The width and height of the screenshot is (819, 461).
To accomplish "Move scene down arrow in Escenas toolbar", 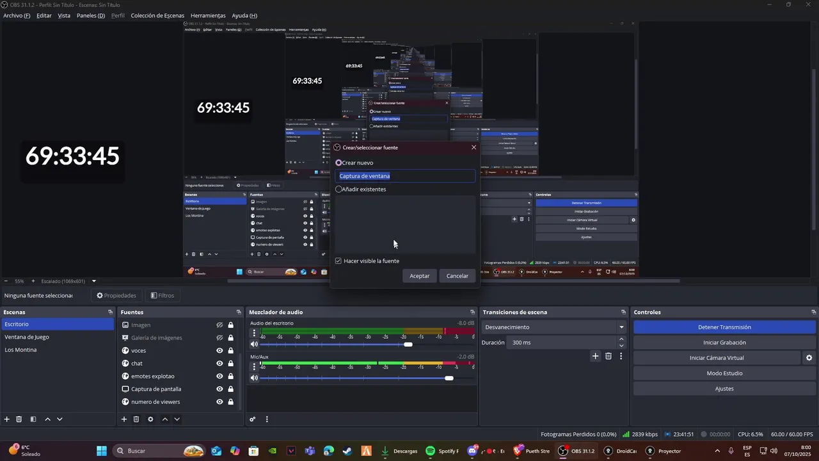I will [x=60, y=419].
